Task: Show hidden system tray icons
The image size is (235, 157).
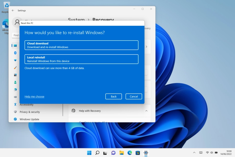Action: pos(194,153)
